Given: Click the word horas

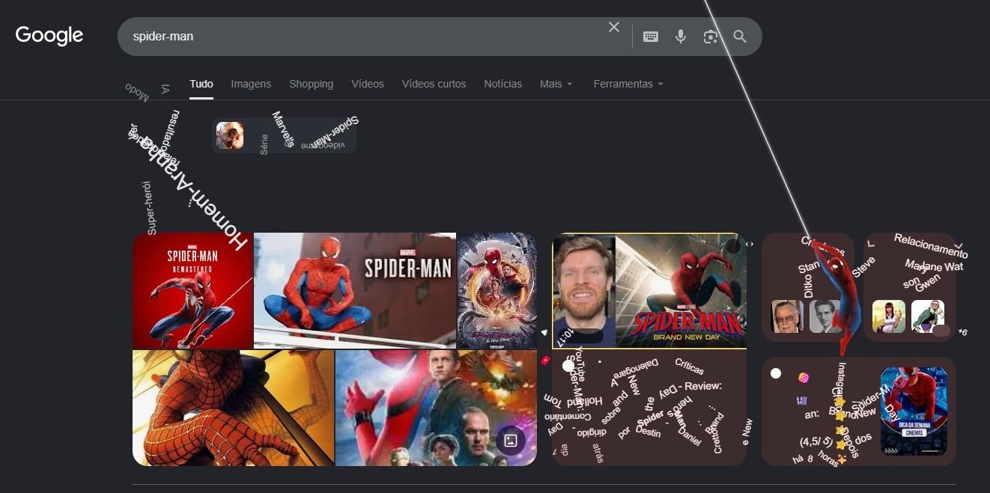Looking at the screenshot, I should pos(827,459).
